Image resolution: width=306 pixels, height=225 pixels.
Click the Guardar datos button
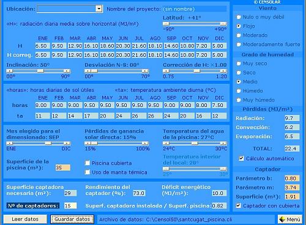click(72, 219)
